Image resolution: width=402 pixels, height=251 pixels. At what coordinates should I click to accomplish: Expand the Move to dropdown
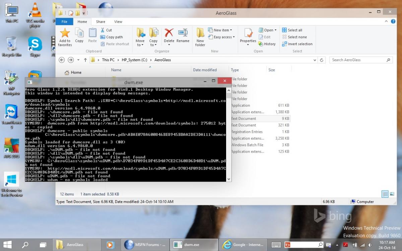coord(140,43)
